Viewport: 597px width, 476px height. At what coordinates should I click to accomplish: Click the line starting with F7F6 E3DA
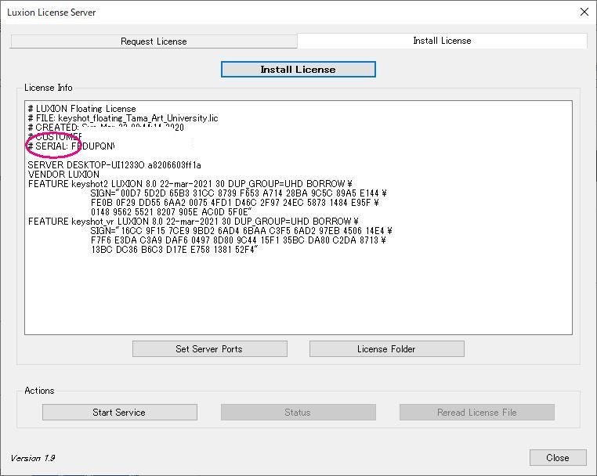238,240
